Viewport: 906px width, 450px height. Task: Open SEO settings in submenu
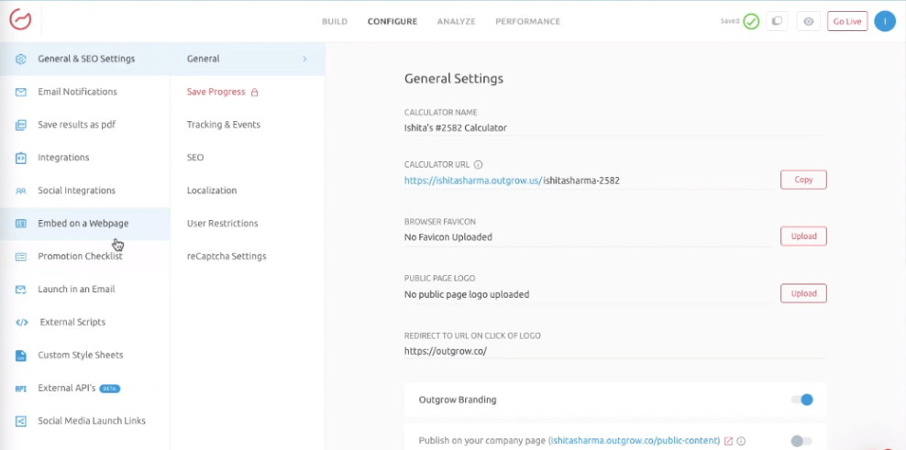(x=195, y=158)
